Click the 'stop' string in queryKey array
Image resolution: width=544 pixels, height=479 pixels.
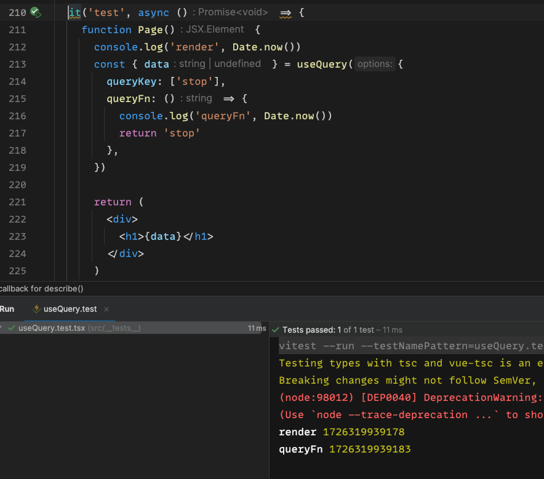pos(194,81)
